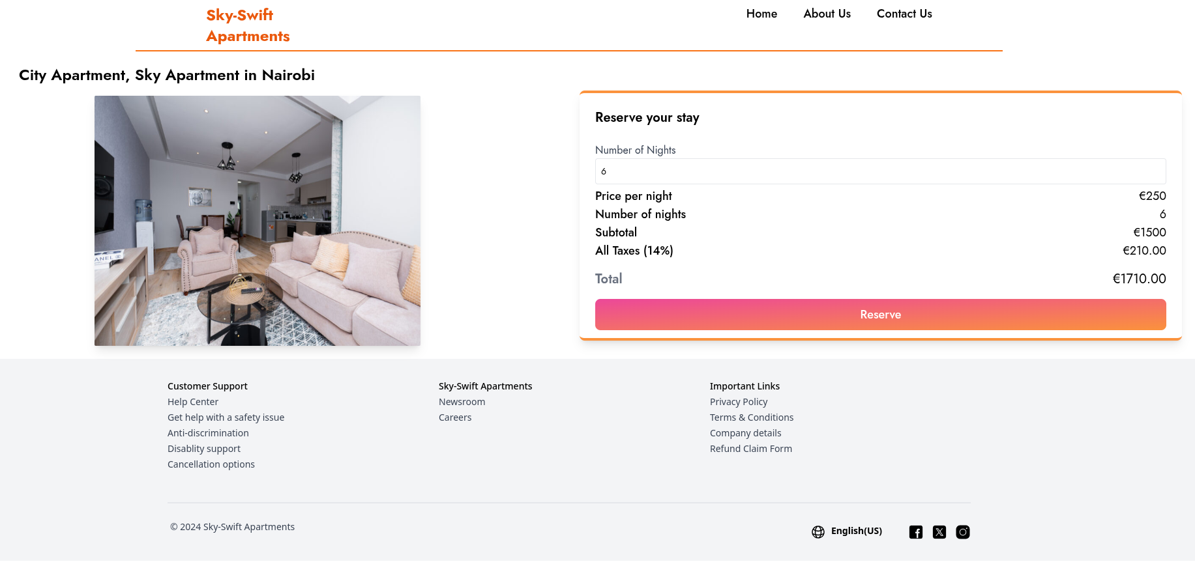Open the Privacy Policy link
Screen dimensions: 1195x564
click(739, 402)
